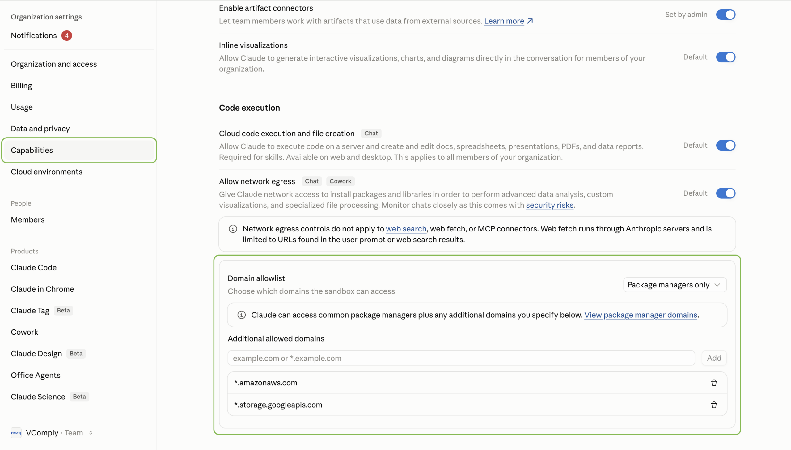Click the *.storage.googleapis.com domain text

click(278, 405)
